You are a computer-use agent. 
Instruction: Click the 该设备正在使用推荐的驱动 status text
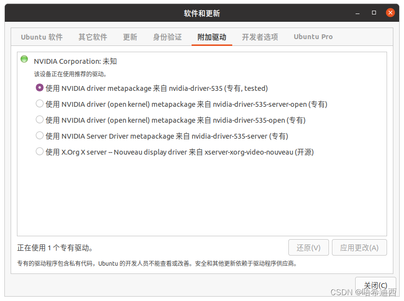[70, 74]
